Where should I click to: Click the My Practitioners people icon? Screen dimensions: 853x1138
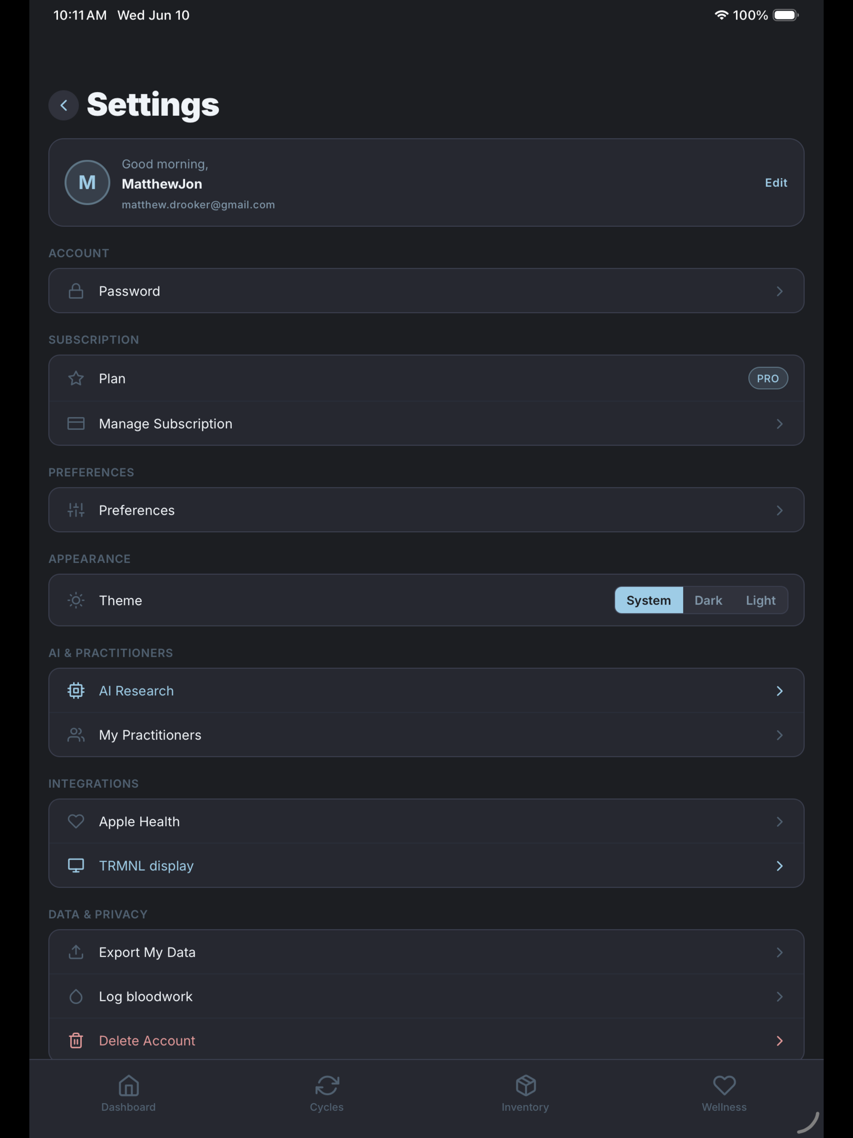(76, 735)
